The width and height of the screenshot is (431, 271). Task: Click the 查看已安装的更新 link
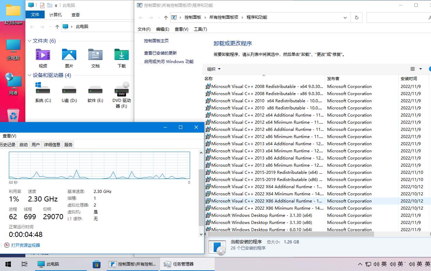coord(160,53)
